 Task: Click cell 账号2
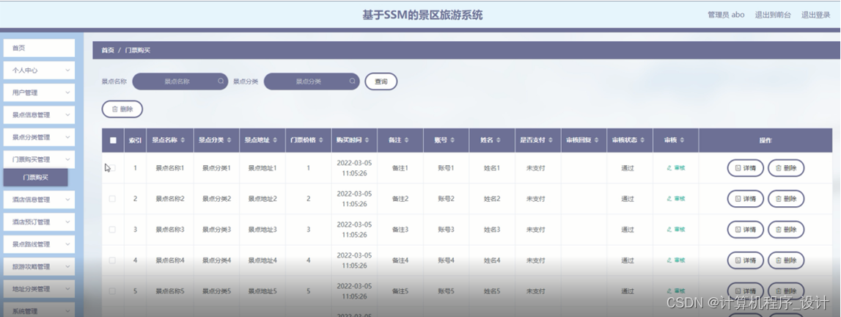click(x=446, y=198)
